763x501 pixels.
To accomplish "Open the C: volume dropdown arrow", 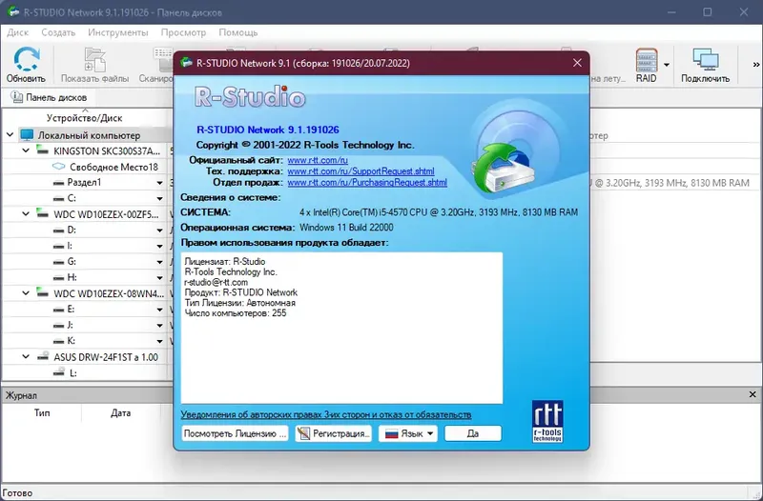I will pyautogui.click(x=159, y=199).
